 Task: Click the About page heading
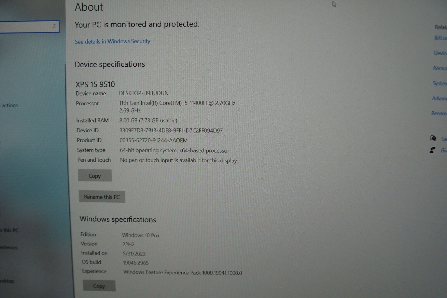coord(89,7)
